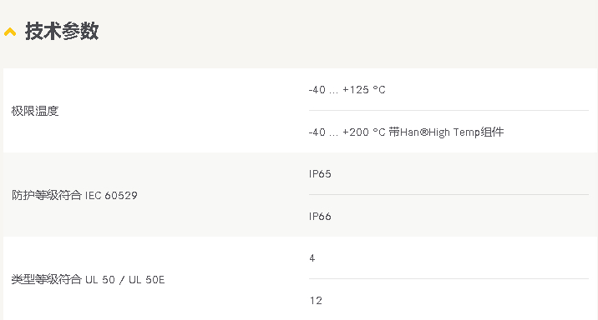
Task: Click the IEC 60529 standard text
Action: pos(111,196)
